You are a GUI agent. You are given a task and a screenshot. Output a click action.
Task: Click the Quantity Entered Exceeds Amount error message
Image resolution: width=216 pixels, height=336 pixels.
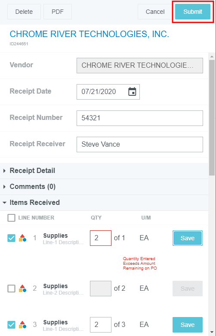click(x=140, y=264)
